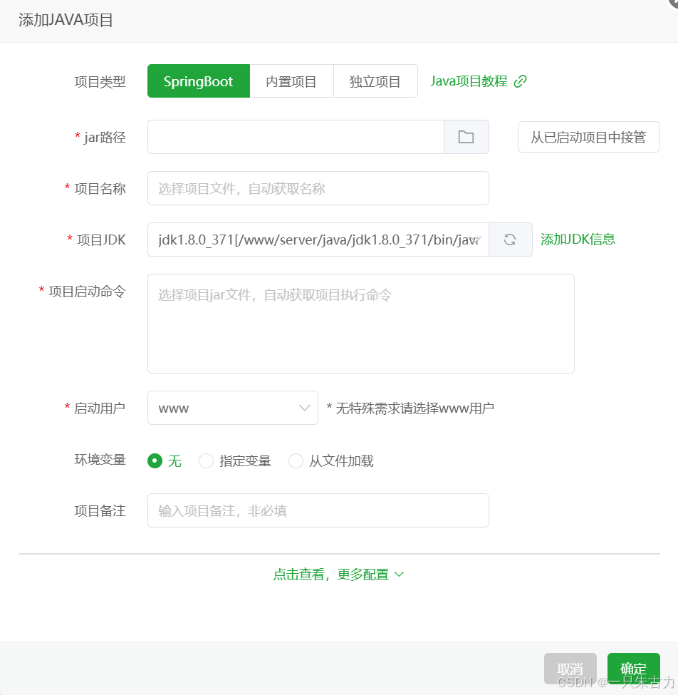The width and height of the screenshot is (678, 695).
Task: Expand the 启动用户 www dropdown
Action: [232, 408]
